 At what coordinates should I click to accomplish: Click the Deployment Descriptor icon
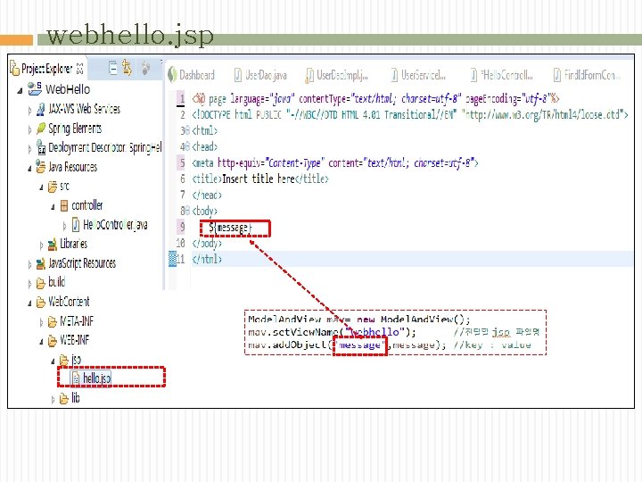[x=40, y=147]
